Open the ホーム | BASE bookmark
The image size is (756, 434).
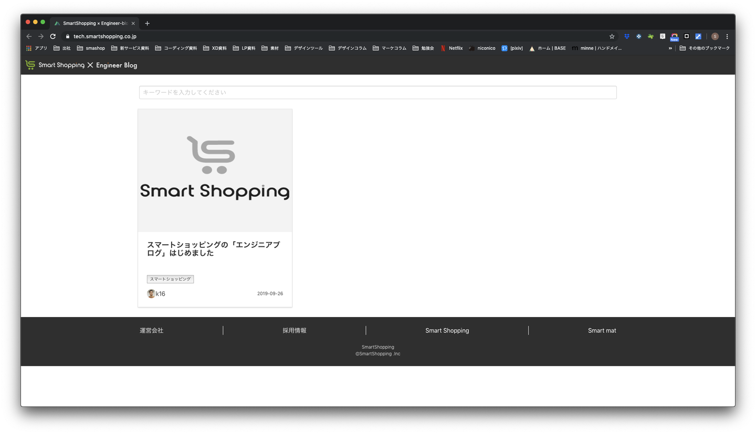click(547, 48)
